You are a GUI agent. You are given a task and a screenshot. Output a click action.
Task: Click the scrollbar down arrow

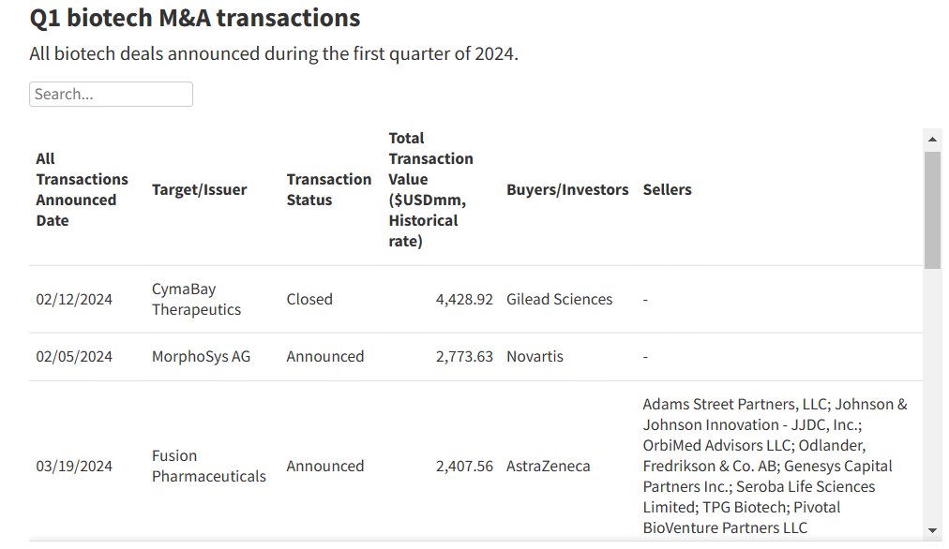pyautogui.click(x=932, y=530)
